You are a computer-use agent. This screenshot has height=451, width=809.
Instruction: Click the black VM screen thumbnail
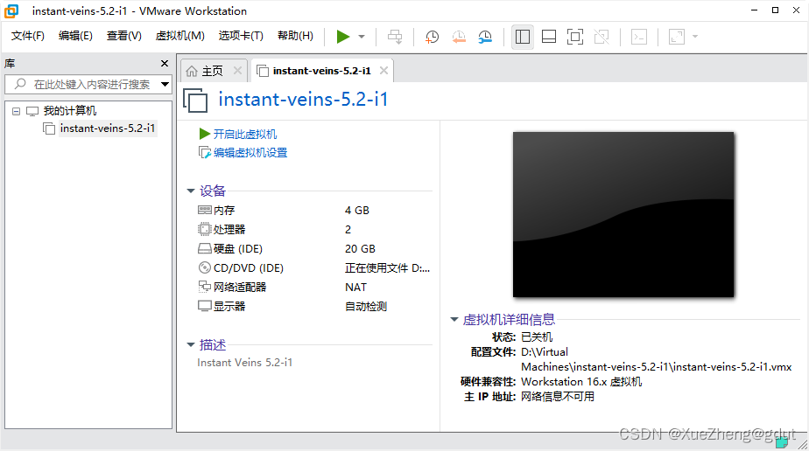coord(623,214)
